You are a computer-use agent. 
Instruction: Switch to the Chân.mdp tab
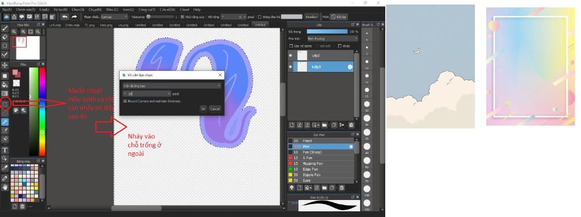[72, 25]
